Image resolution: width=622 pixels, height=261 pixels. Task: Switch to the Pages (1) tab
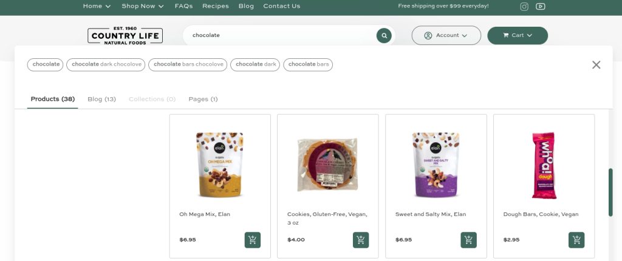[203, 99]
